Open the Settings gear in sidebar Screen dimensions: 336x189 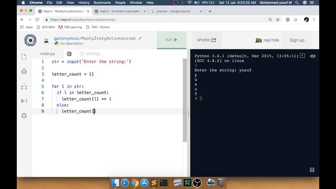(x=24, y=115)
